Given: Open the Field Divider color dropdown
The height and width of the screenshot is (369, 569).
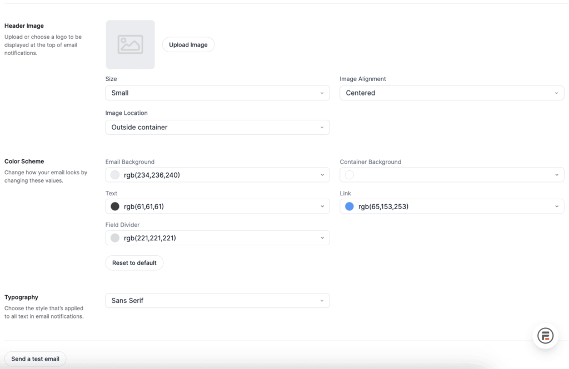Looking at the screenshot, I should click(217, 237).
